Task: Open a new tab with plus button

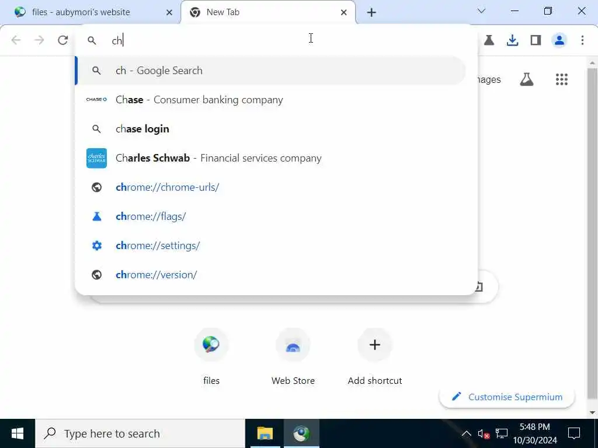Action: point(371,13)
